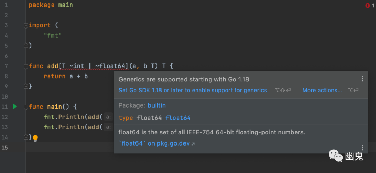Open the builtin package link
This screenshot has height=173, width=376.
(157, 105)
